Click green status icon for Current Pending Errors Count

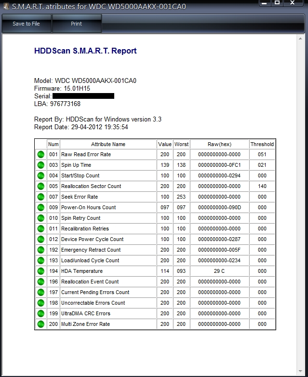pos(41,292)
